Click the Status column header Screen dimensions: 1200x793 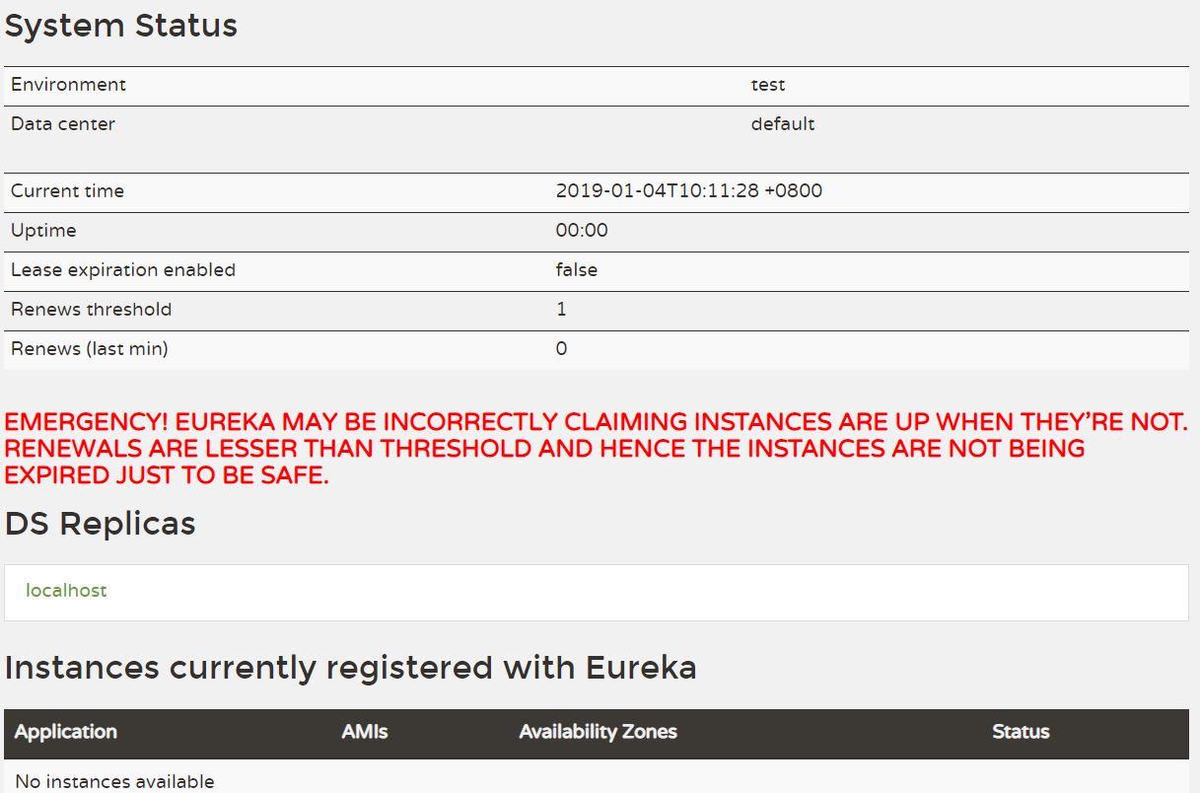[x=1021, y=732]
